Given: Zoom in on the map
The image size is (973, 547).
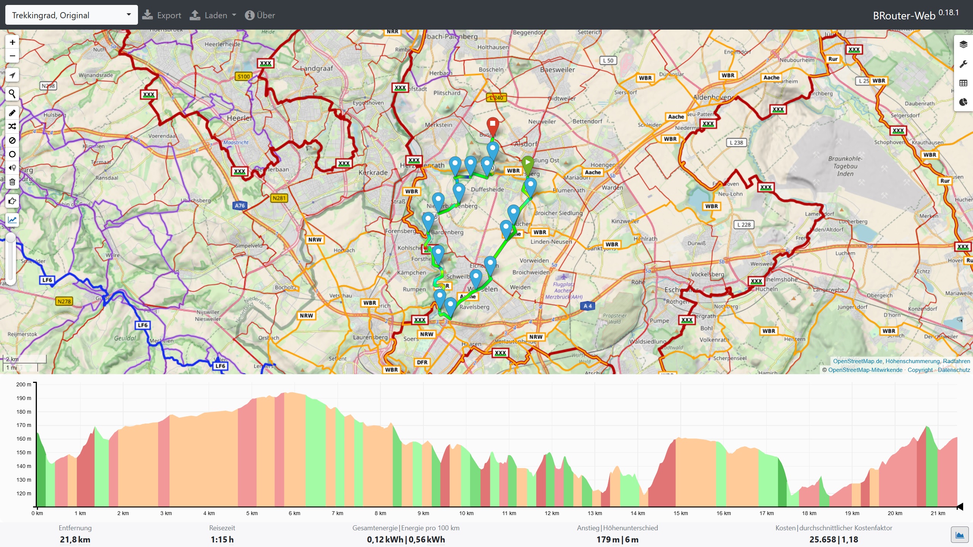Looking at the screenshot, I should (x=12, y=42).
